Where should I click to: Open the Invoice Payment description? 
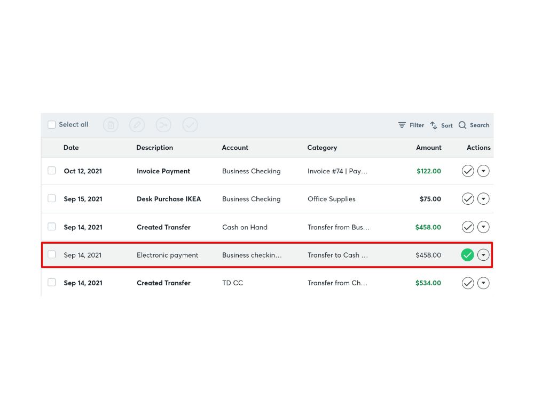coord(163,171)
